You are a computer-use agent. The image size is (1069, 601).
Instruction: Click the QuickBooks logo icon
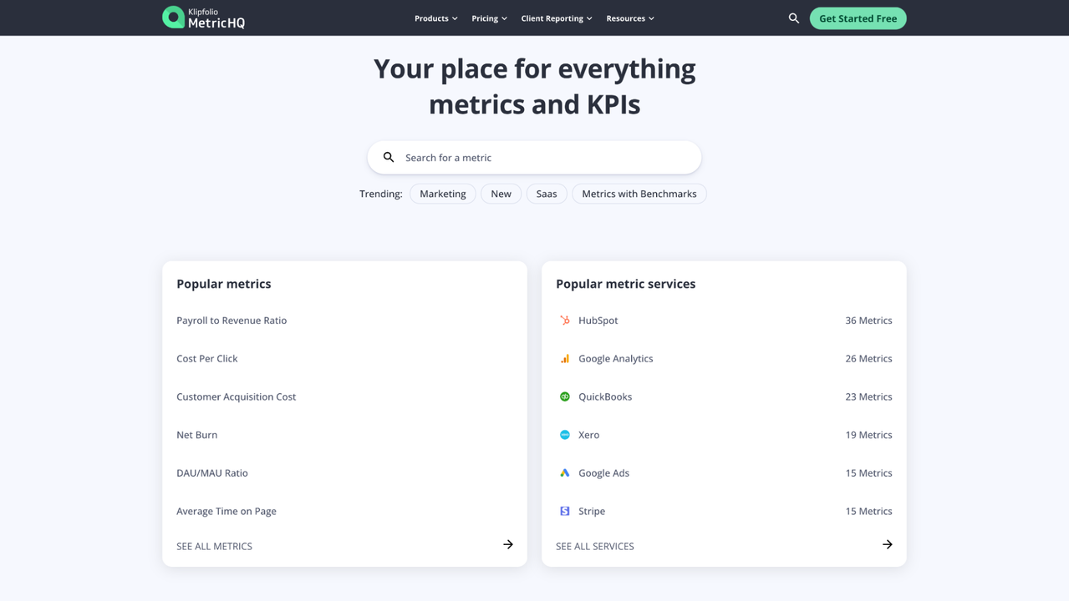click(565, 396)
